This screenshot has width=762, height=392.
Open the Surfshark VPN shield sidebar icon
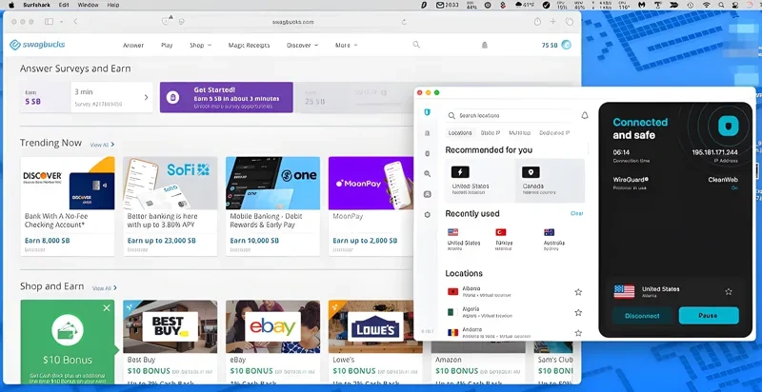point(427,112)
